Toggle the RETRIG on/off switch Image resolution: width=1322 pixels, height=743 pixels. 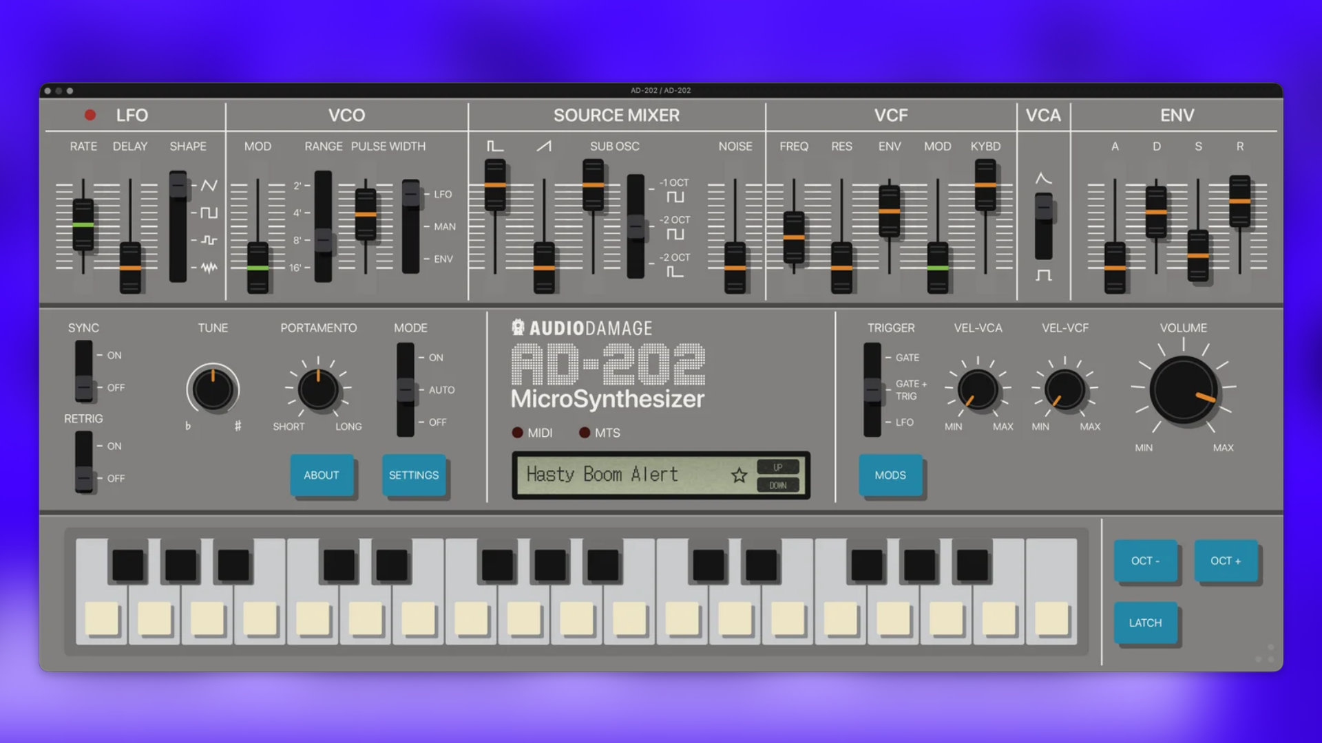click(84, 462)
